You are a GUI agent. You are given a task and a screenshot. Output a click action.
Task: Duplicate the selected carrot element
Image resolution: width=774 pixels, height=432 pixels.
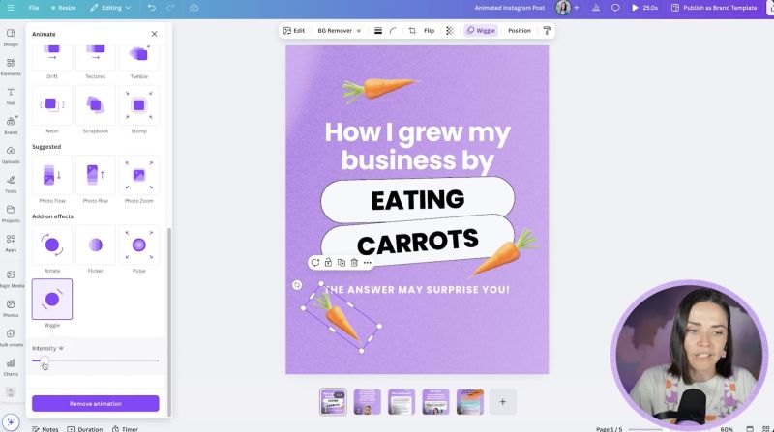342,262
